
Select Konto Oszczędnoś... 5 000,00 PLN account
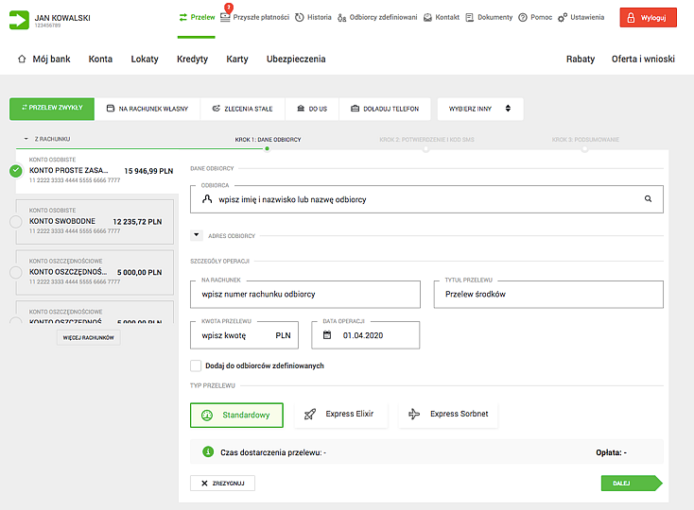95,273
